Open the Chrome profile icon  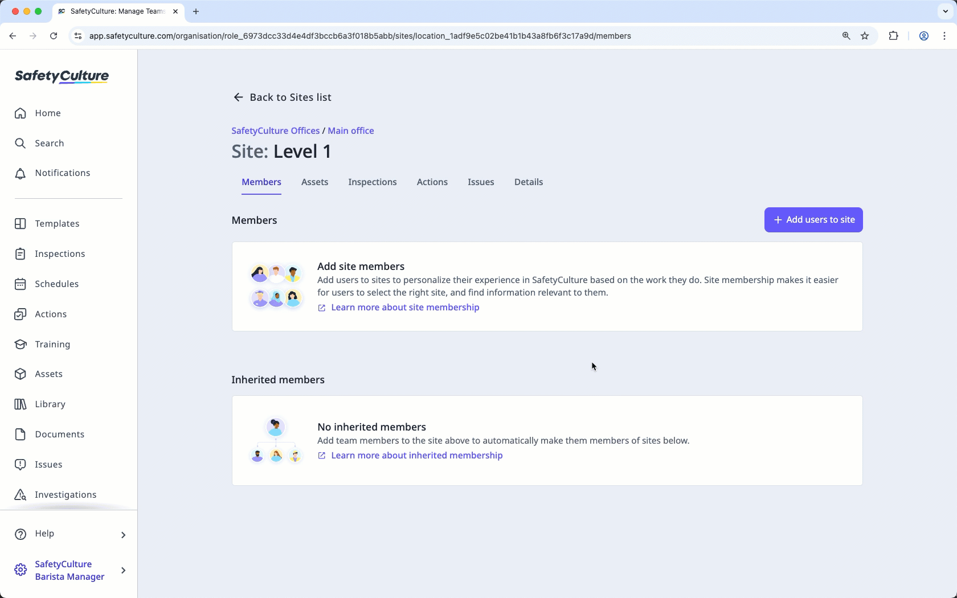pyautogui.click(x=924, y=36)
